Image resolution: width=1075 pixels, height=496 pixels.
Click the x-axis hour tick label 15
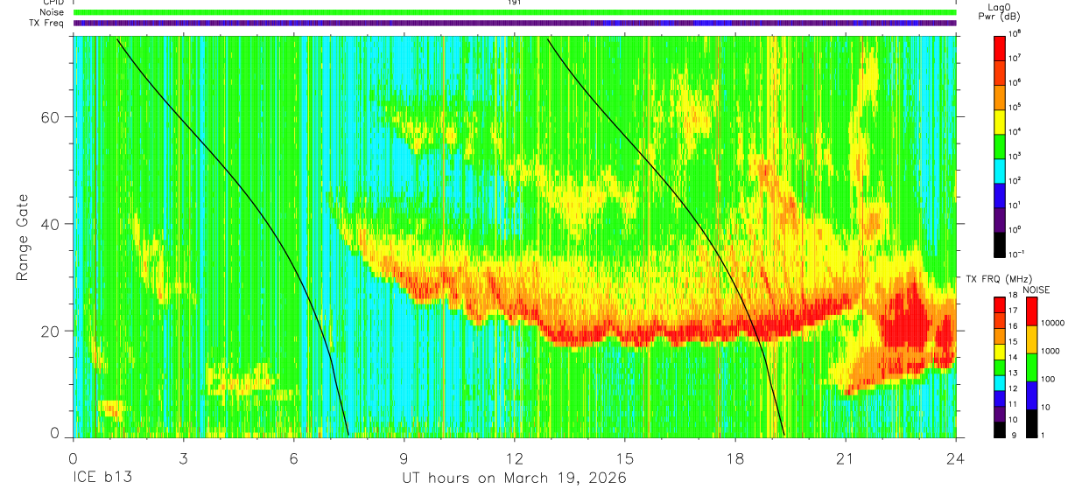tap(624, 458)
